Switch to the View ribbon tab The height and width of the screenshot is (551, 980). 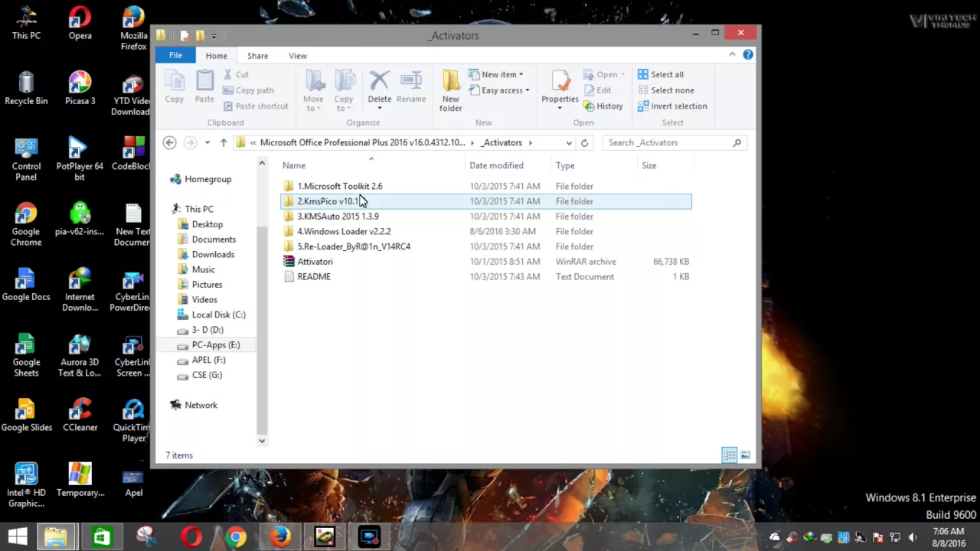[298, 56]
